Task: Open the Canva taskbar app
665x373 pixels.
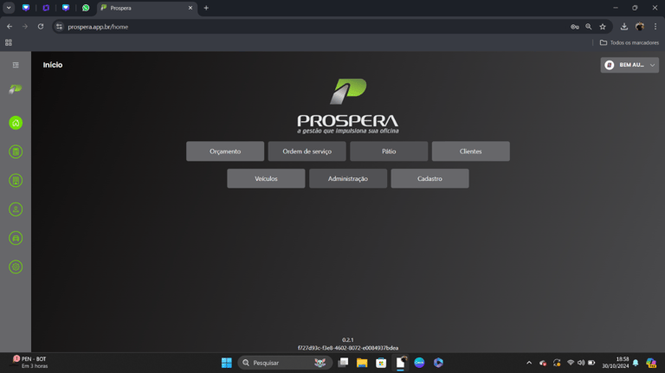Action: click(x=419, y=363)
